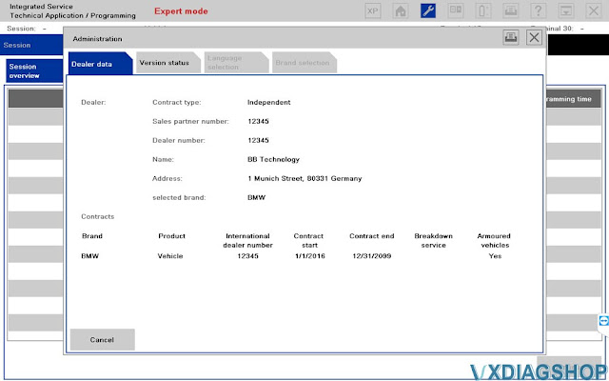Click the Product cell Vehicle
Viewport: 609px width, 381px height.
point(170,256)
